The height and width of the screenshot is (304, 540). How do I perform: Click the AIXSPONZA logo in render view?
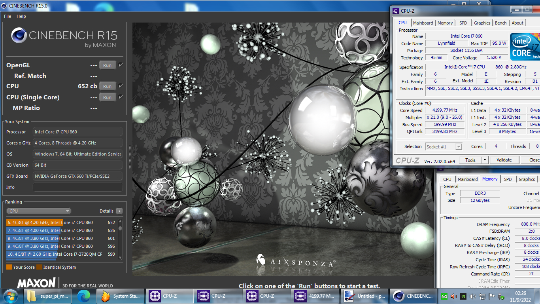point(296,261)
